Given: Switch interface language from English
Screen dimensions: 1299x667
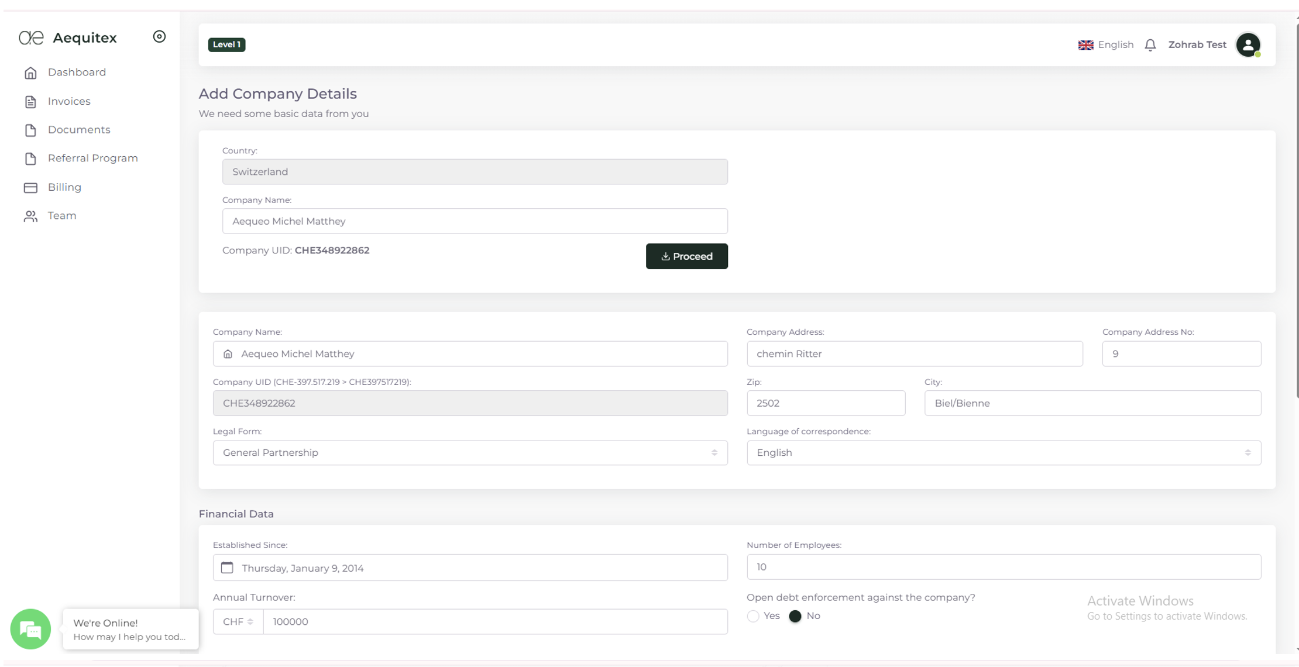Looking at the screenshot, I should [x=1105, y=45].
